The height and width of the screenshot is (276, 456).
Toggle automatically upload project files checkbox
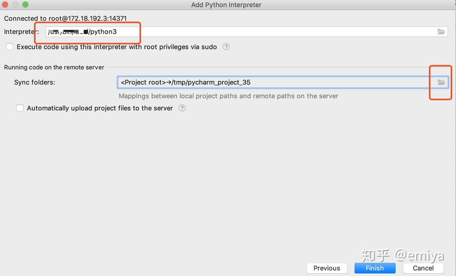[x=20, y=108]
